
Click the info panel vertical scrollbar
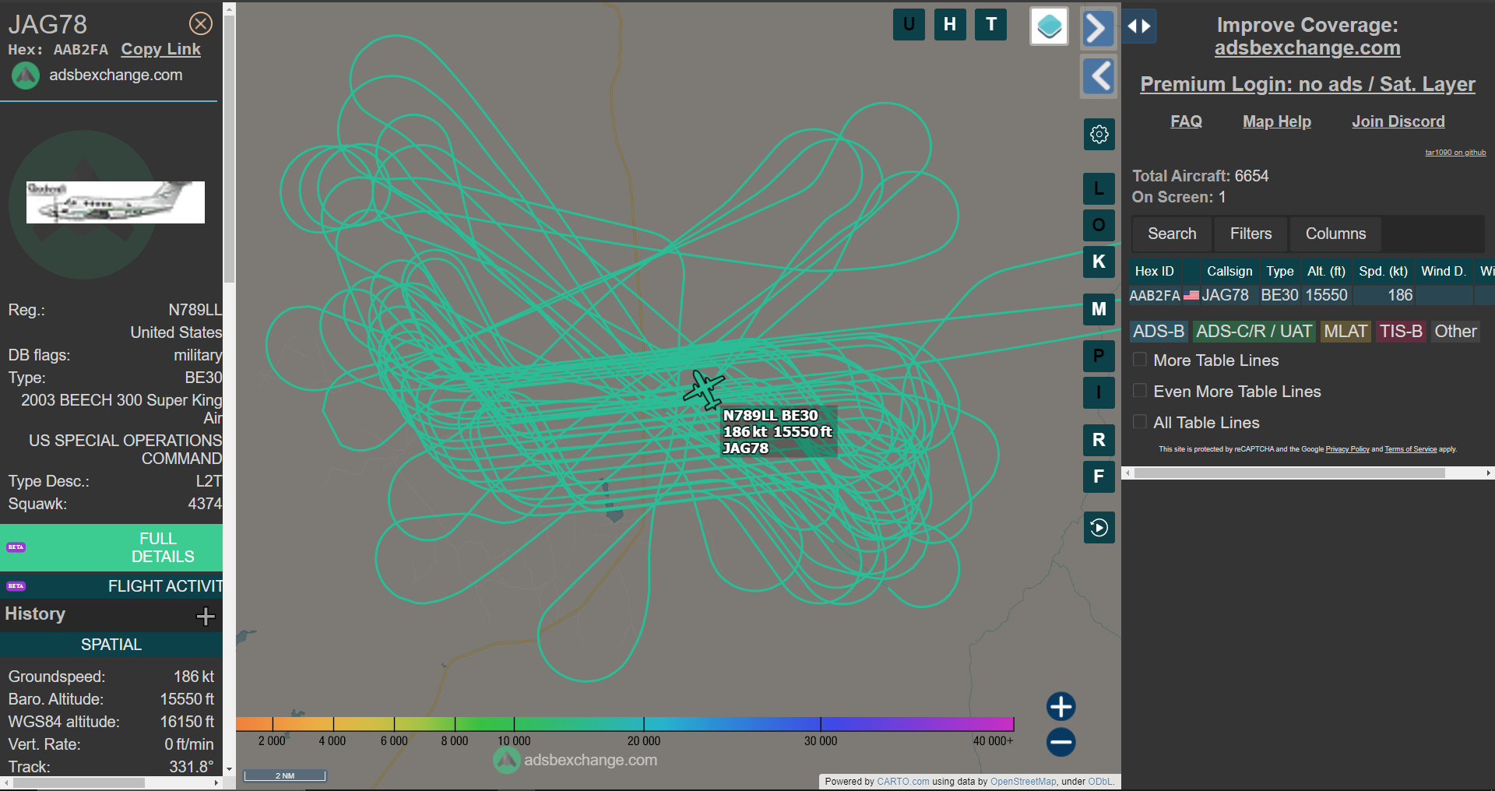point(229,148)
